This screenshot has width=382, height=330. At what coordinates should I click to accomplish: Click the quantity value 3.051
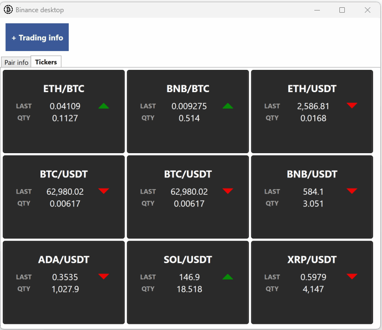(x=313, y=204)
